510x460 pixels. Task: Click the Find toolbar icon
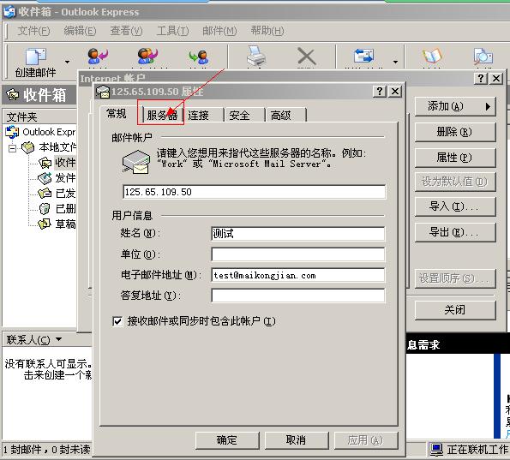click(483, 57)
